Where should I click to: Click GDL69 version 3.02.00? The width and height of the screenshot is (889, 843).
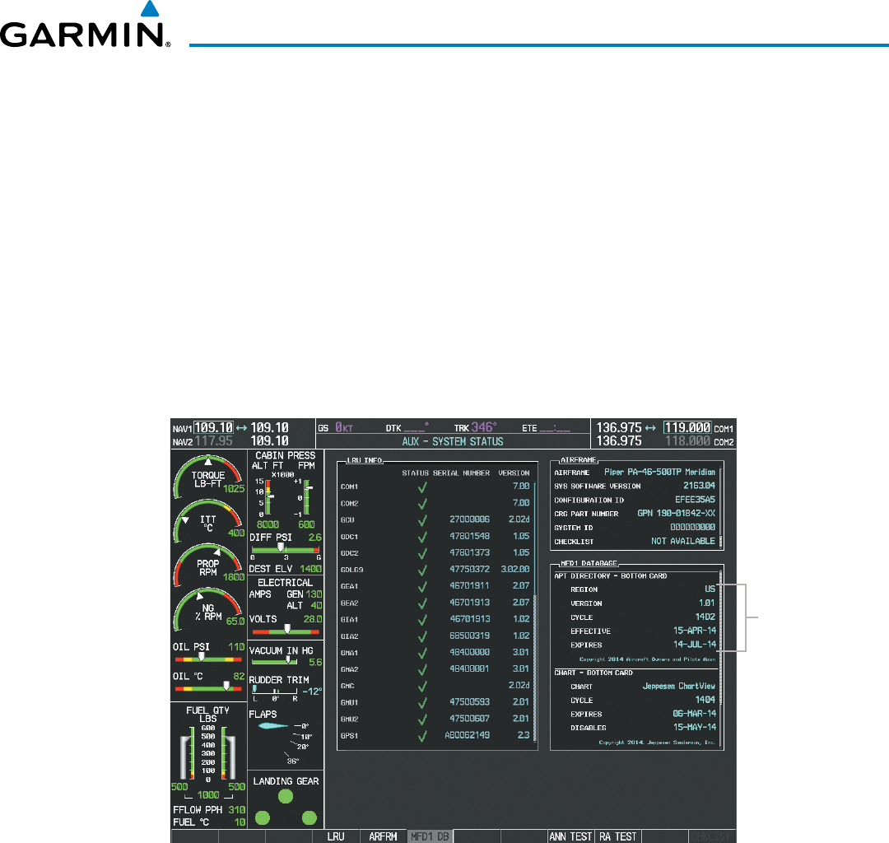tap(514, 569)
